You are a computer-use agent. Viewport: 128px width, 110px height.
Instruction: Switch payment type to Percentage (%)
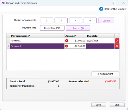click(x=52, y=28)
